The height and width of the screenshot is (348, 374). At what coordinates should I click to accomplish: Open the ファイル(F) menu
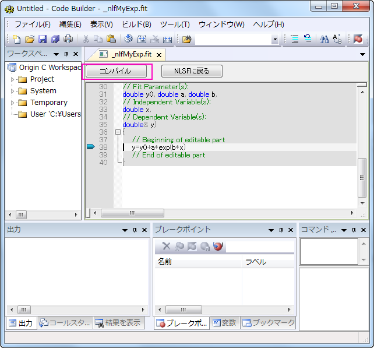click(x=33, y=24)
